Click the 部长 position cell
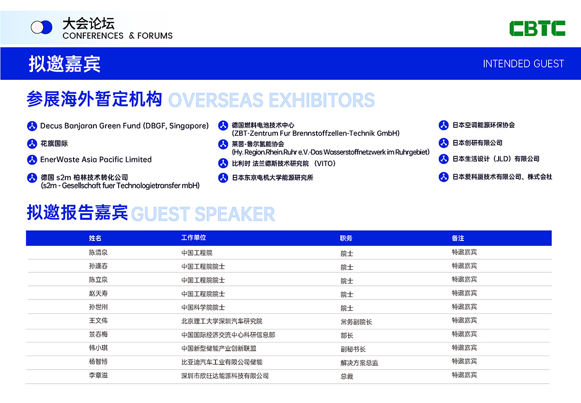Viewport: 581px width, 403px height. pyautogui.click(x=347, y=335)
